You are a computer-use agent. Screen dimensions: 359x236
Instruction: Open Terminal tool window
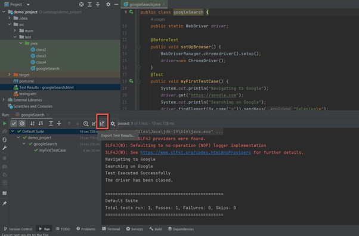(x=111, y=229)
